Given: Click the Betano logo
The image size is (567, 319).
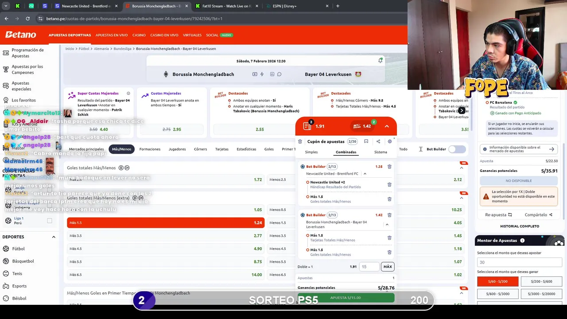Looking at the screenshot, I should (20, 35).
